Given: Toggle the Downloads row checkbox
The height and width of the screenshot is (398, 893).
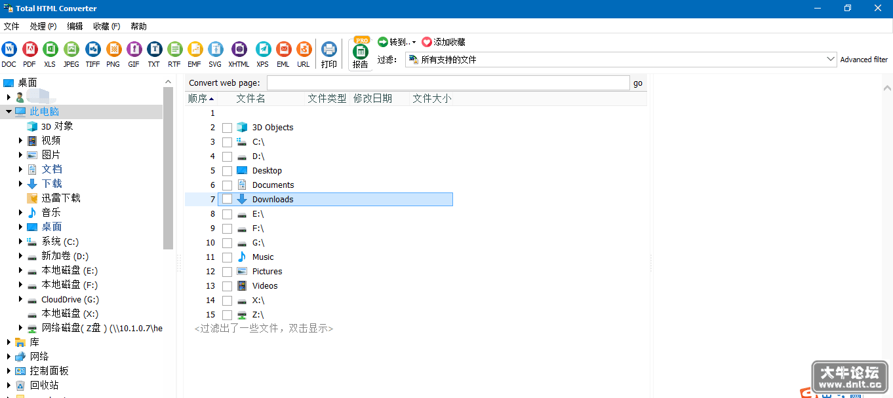Looking at the screenshot, I should [227, 200].
